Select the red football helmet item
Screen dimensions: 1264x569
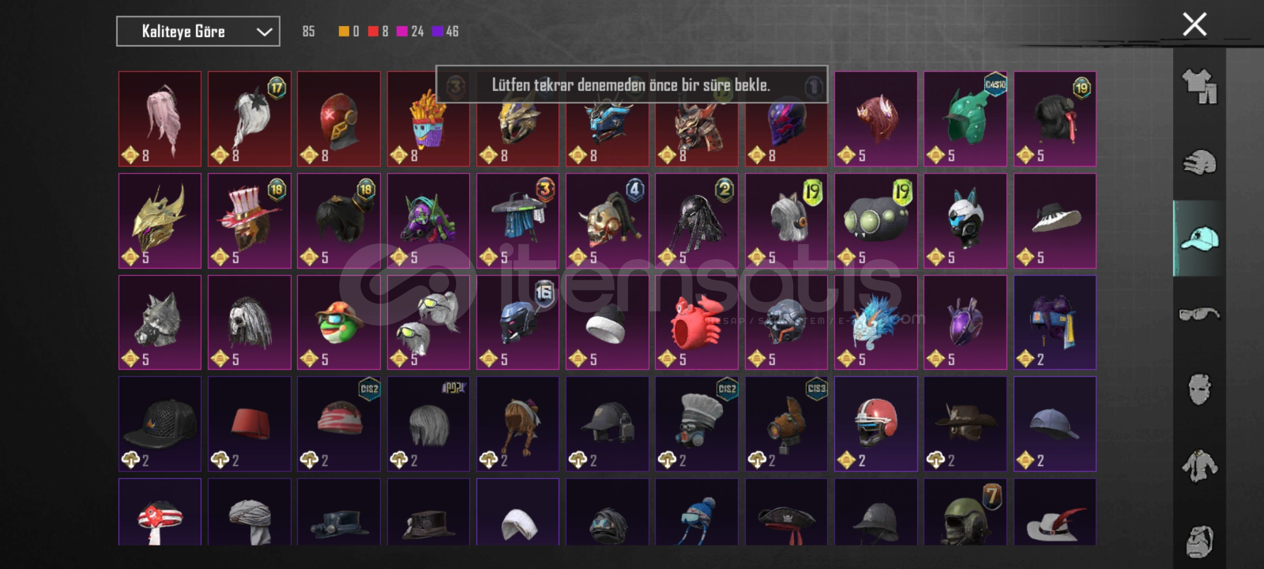pyautogui.click(x=876, y=424)
